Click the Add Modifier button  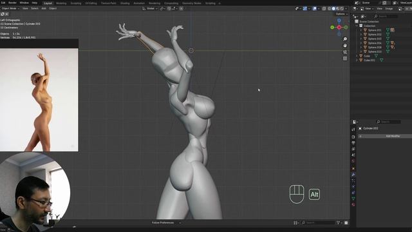pos(385,136)
